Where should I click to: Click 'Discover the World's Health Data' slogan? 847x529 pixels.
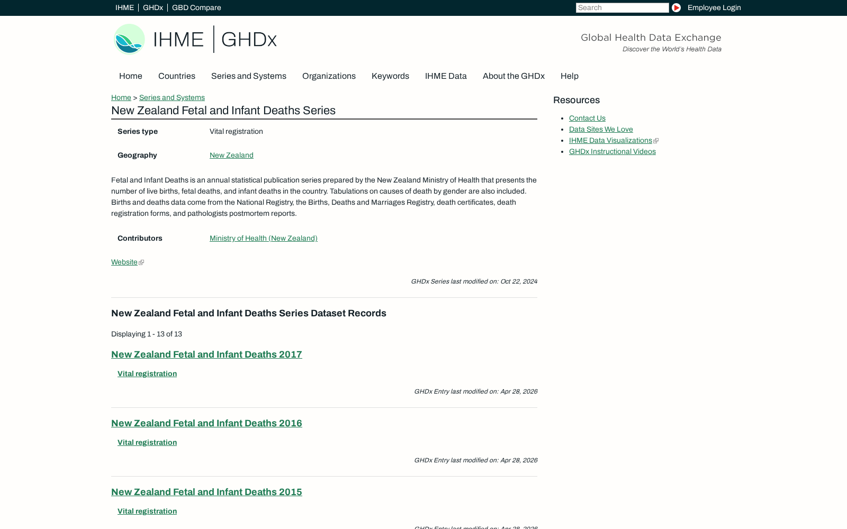point(672,49)
